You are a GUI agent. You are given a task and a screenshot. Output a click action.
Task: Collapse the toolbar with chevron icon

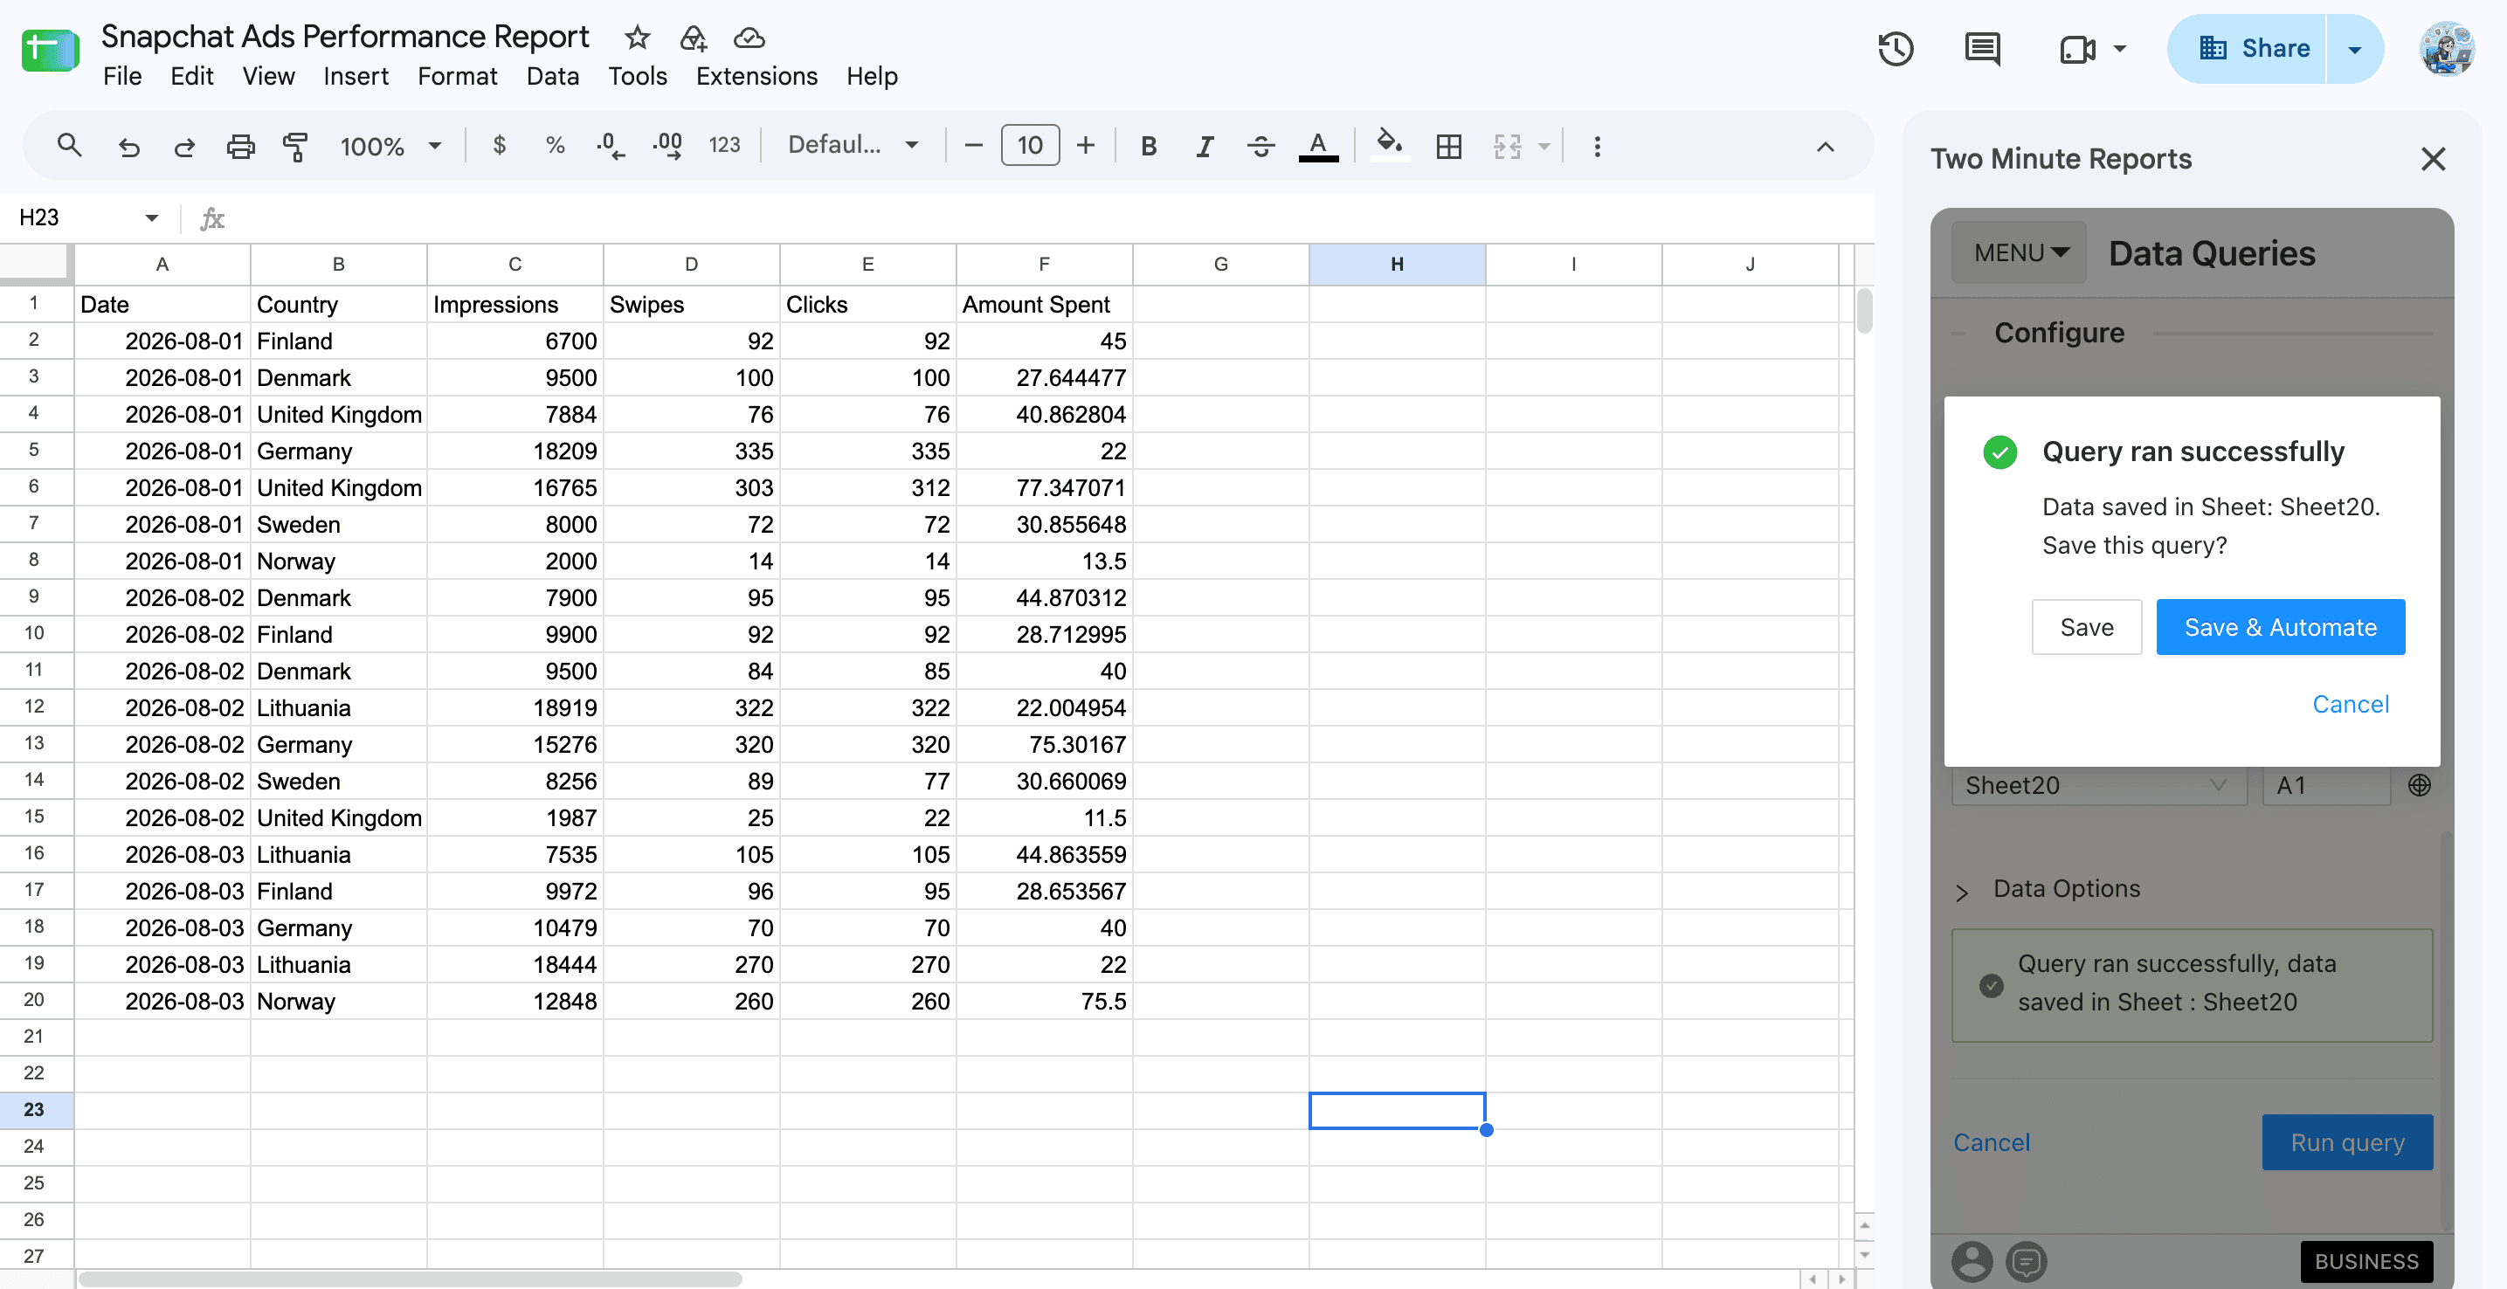click(1825, 147)
